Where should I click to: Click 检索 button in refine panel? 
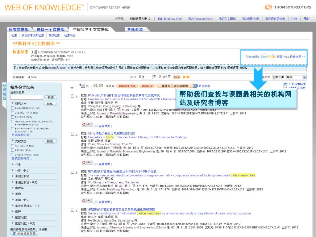click(51, 97)
